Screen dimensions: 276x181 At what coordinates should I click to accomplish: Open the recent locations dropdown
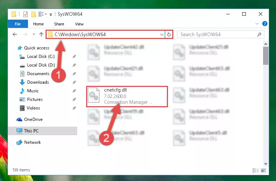click(34, 34)
